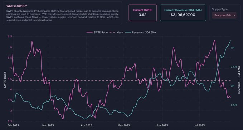
Task: Click the Jul 2025 x-axis label
Action: pos(199,125)
